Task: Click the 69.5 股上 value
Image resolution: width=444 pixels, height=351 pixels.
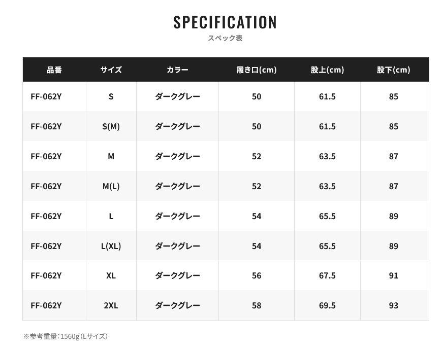Action: click(x=327, y=305)
